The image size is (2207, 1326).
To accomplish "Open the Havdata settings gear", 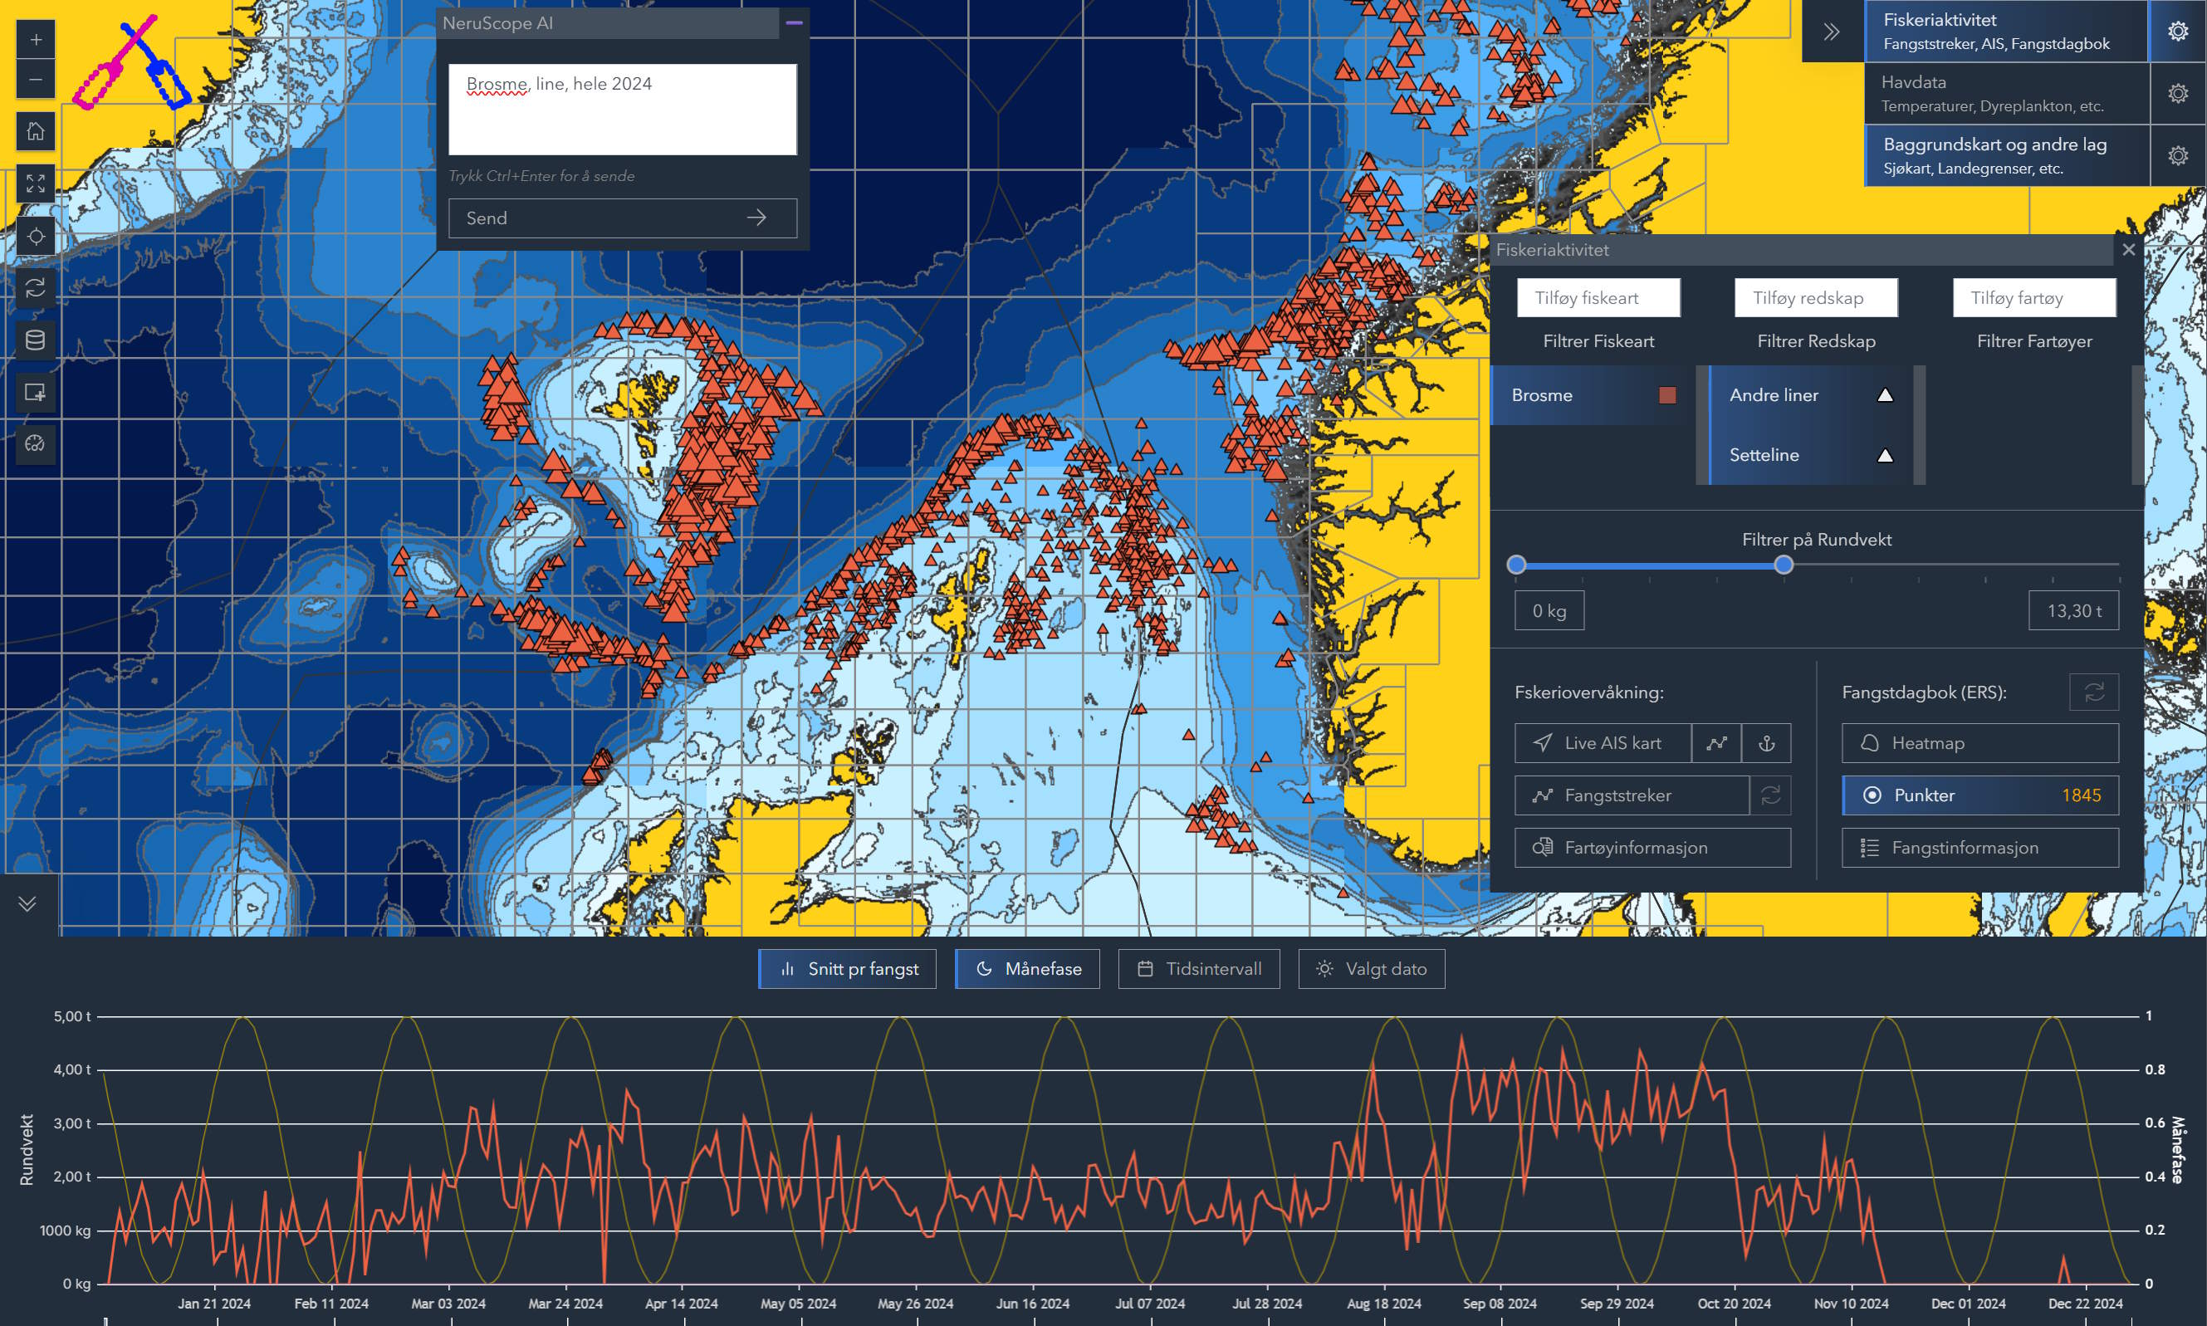I will (x=2177, y=93).
